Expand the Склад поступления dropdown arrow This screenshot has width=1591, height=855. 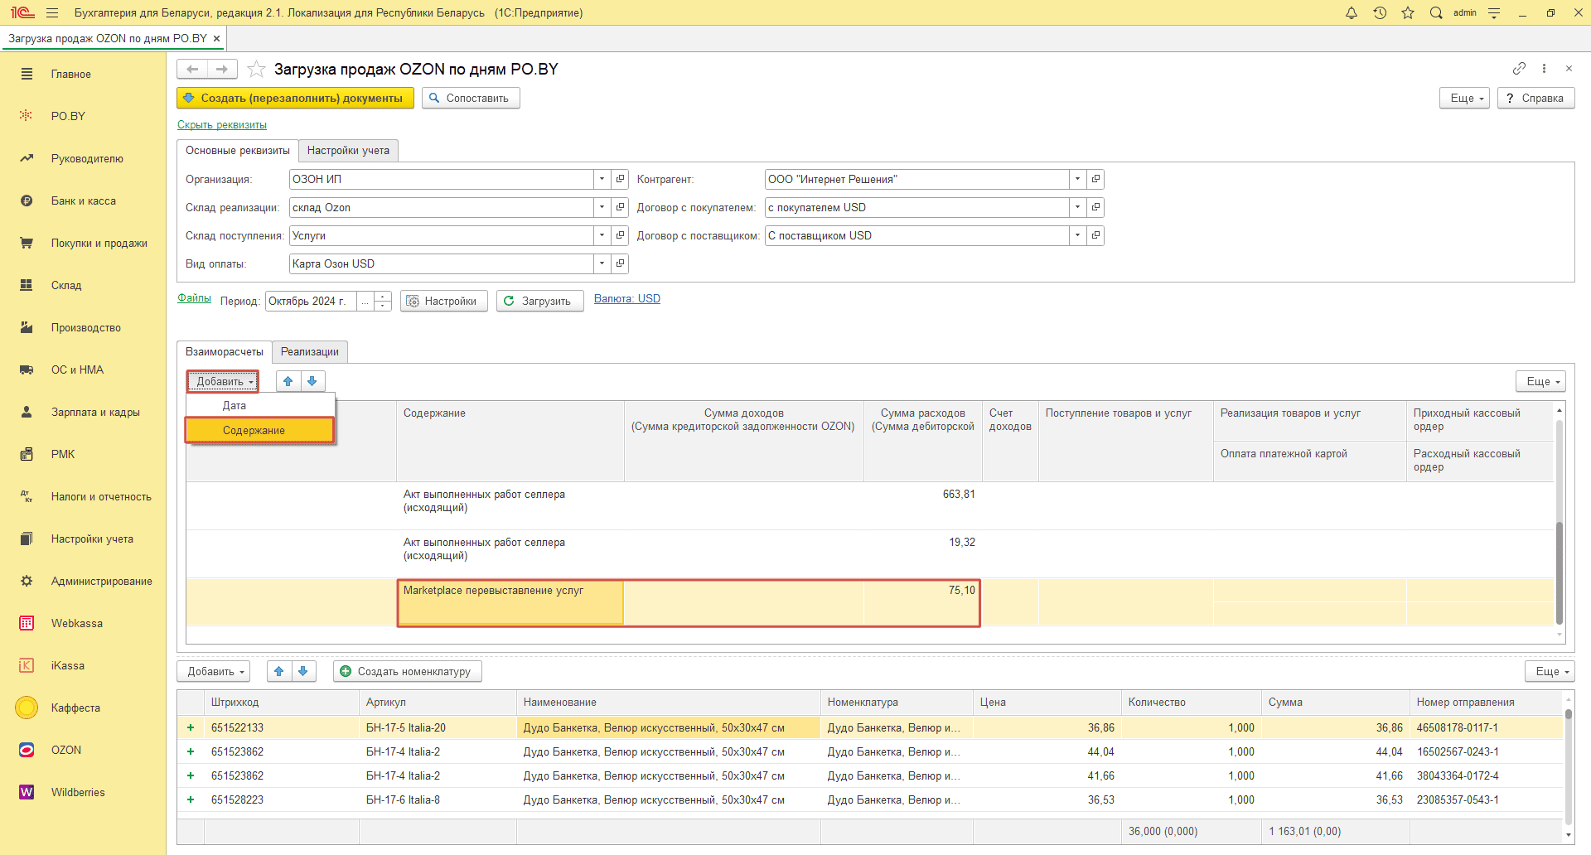click(x=602, y=235)
